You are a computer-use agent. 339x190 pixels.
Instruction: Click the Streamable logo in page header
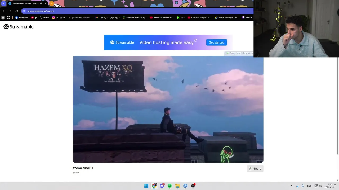pyautogui.click(x=19, y=27)
